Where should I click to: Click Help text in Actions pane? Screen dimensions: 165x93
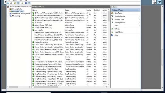point(116,35)
